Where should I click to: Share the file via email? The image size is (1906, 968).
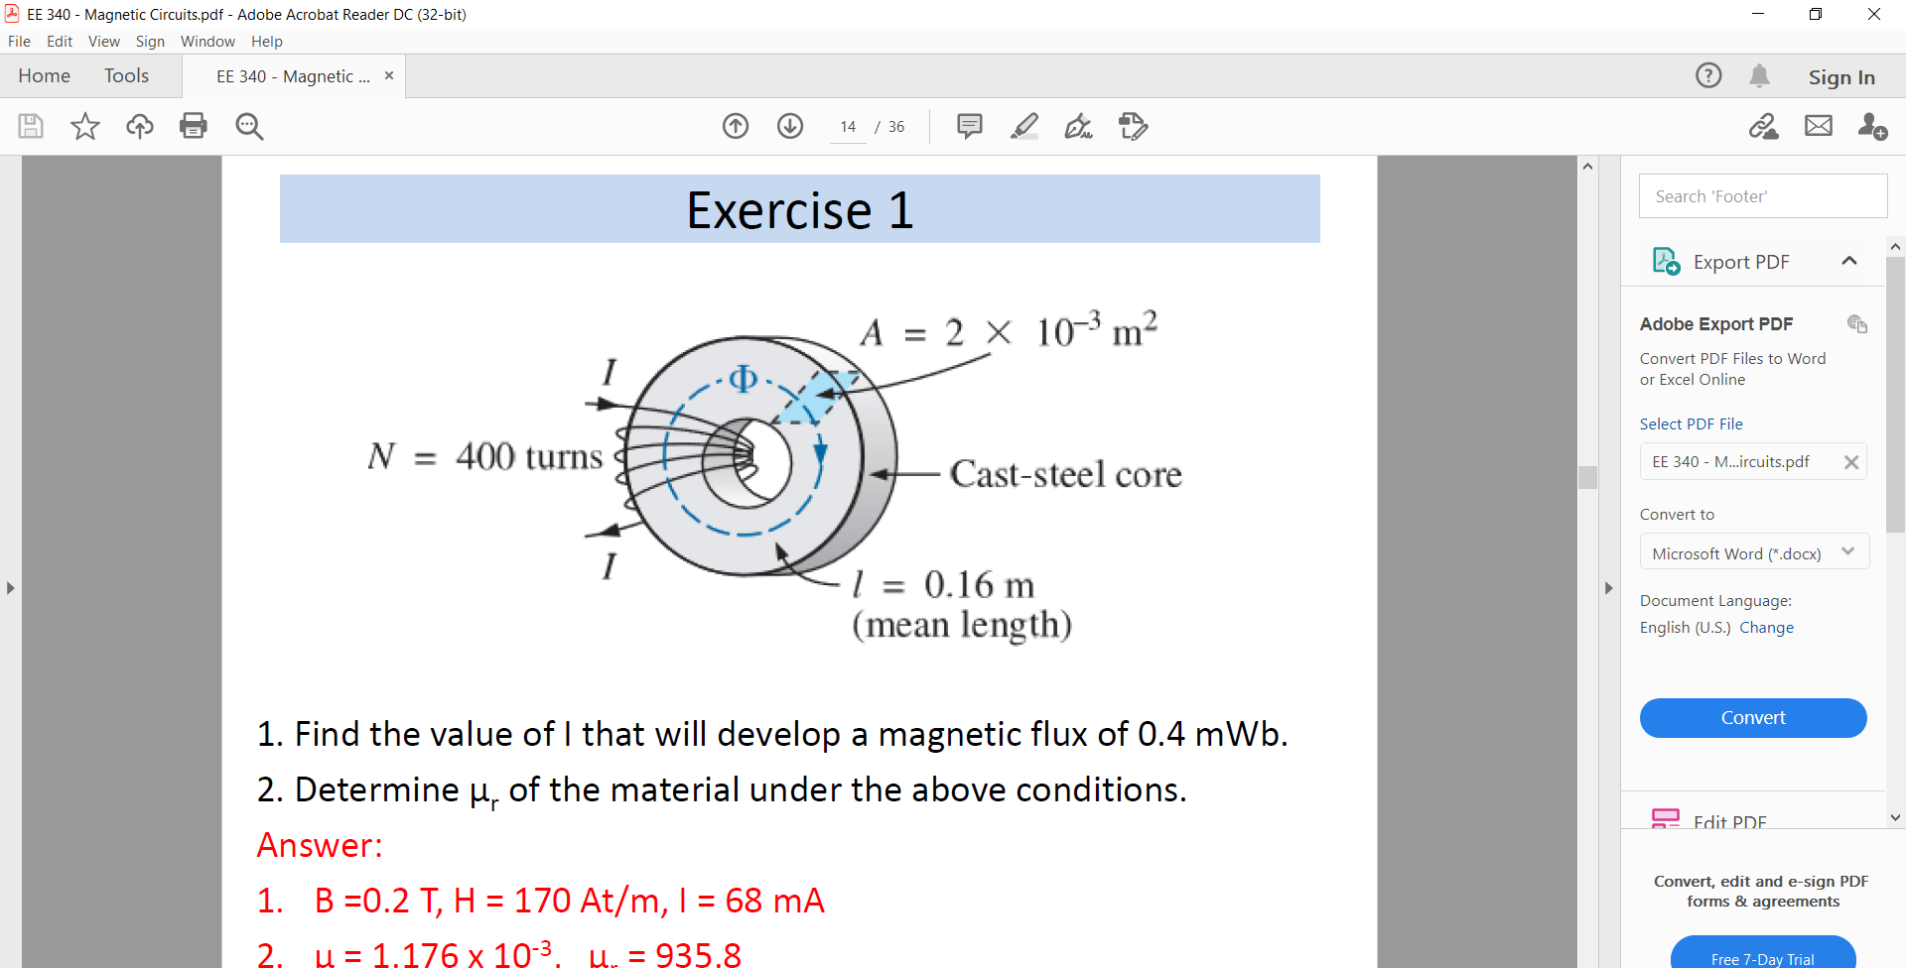pos(1819,126)
